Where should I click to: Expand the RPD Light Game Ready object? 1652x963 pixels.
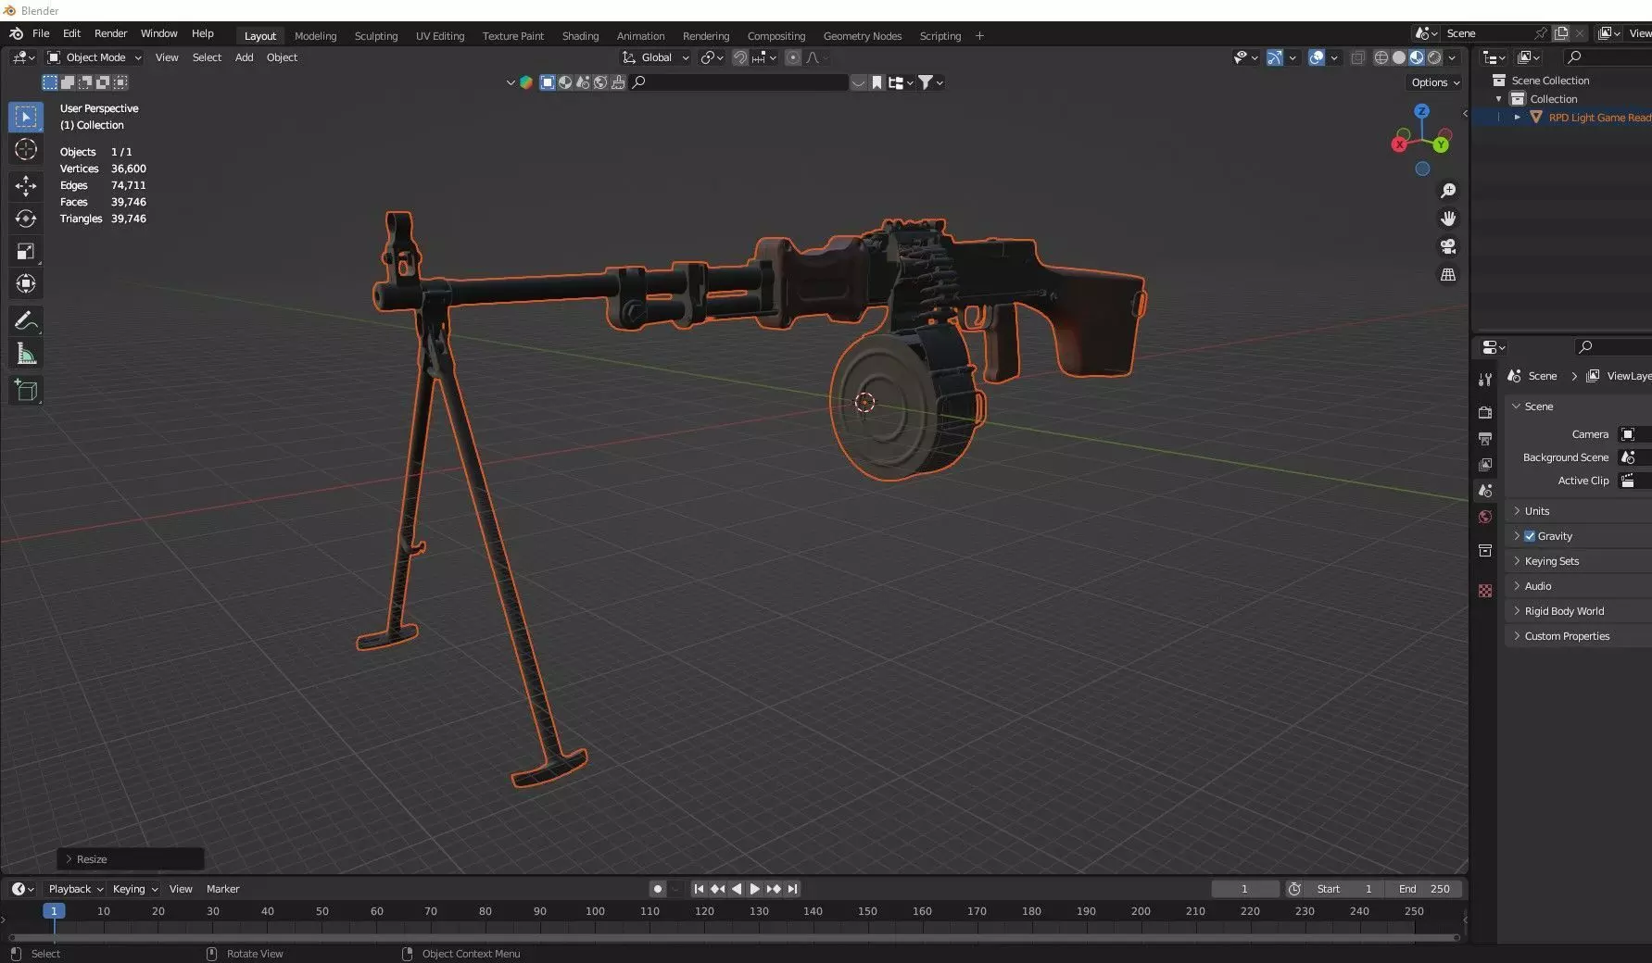tap(1518, 118)
